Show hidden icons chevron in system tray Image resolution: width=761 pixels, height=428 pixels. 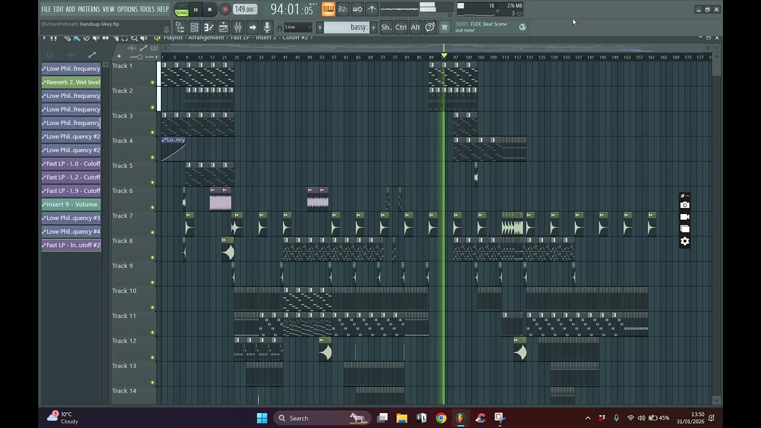pos(588,418)
